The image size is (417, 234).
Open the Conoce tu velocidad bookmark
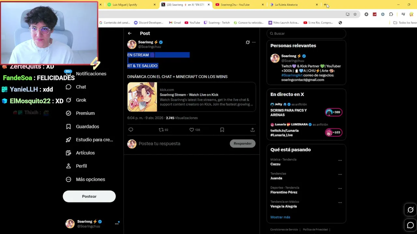click(x=249, y=23)
